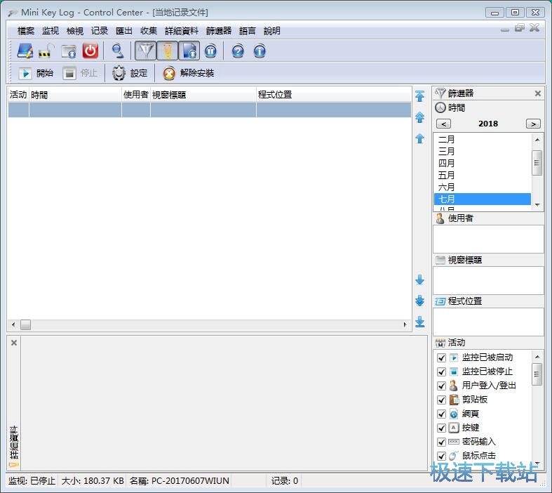Click the padlock icon in toolbar
The image size is (552, 493).
click(x=46, y=51)
